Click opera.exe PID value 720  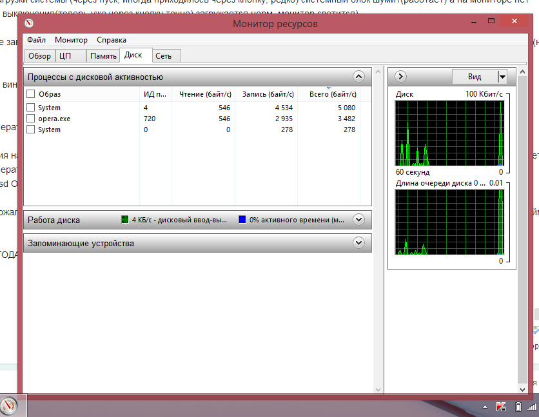[150, 119]
